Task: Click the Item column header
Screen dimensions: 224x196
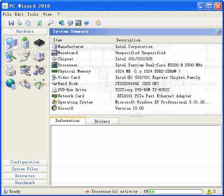Action: tap(81, 40)
